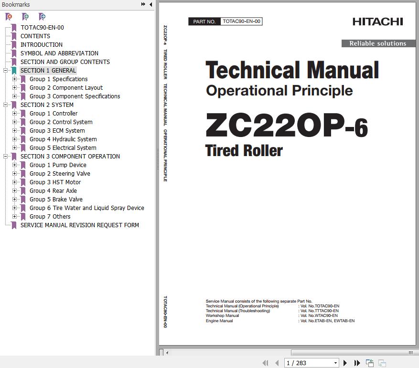
Task: Click the go to next view icon
Action: pos(382,363)
